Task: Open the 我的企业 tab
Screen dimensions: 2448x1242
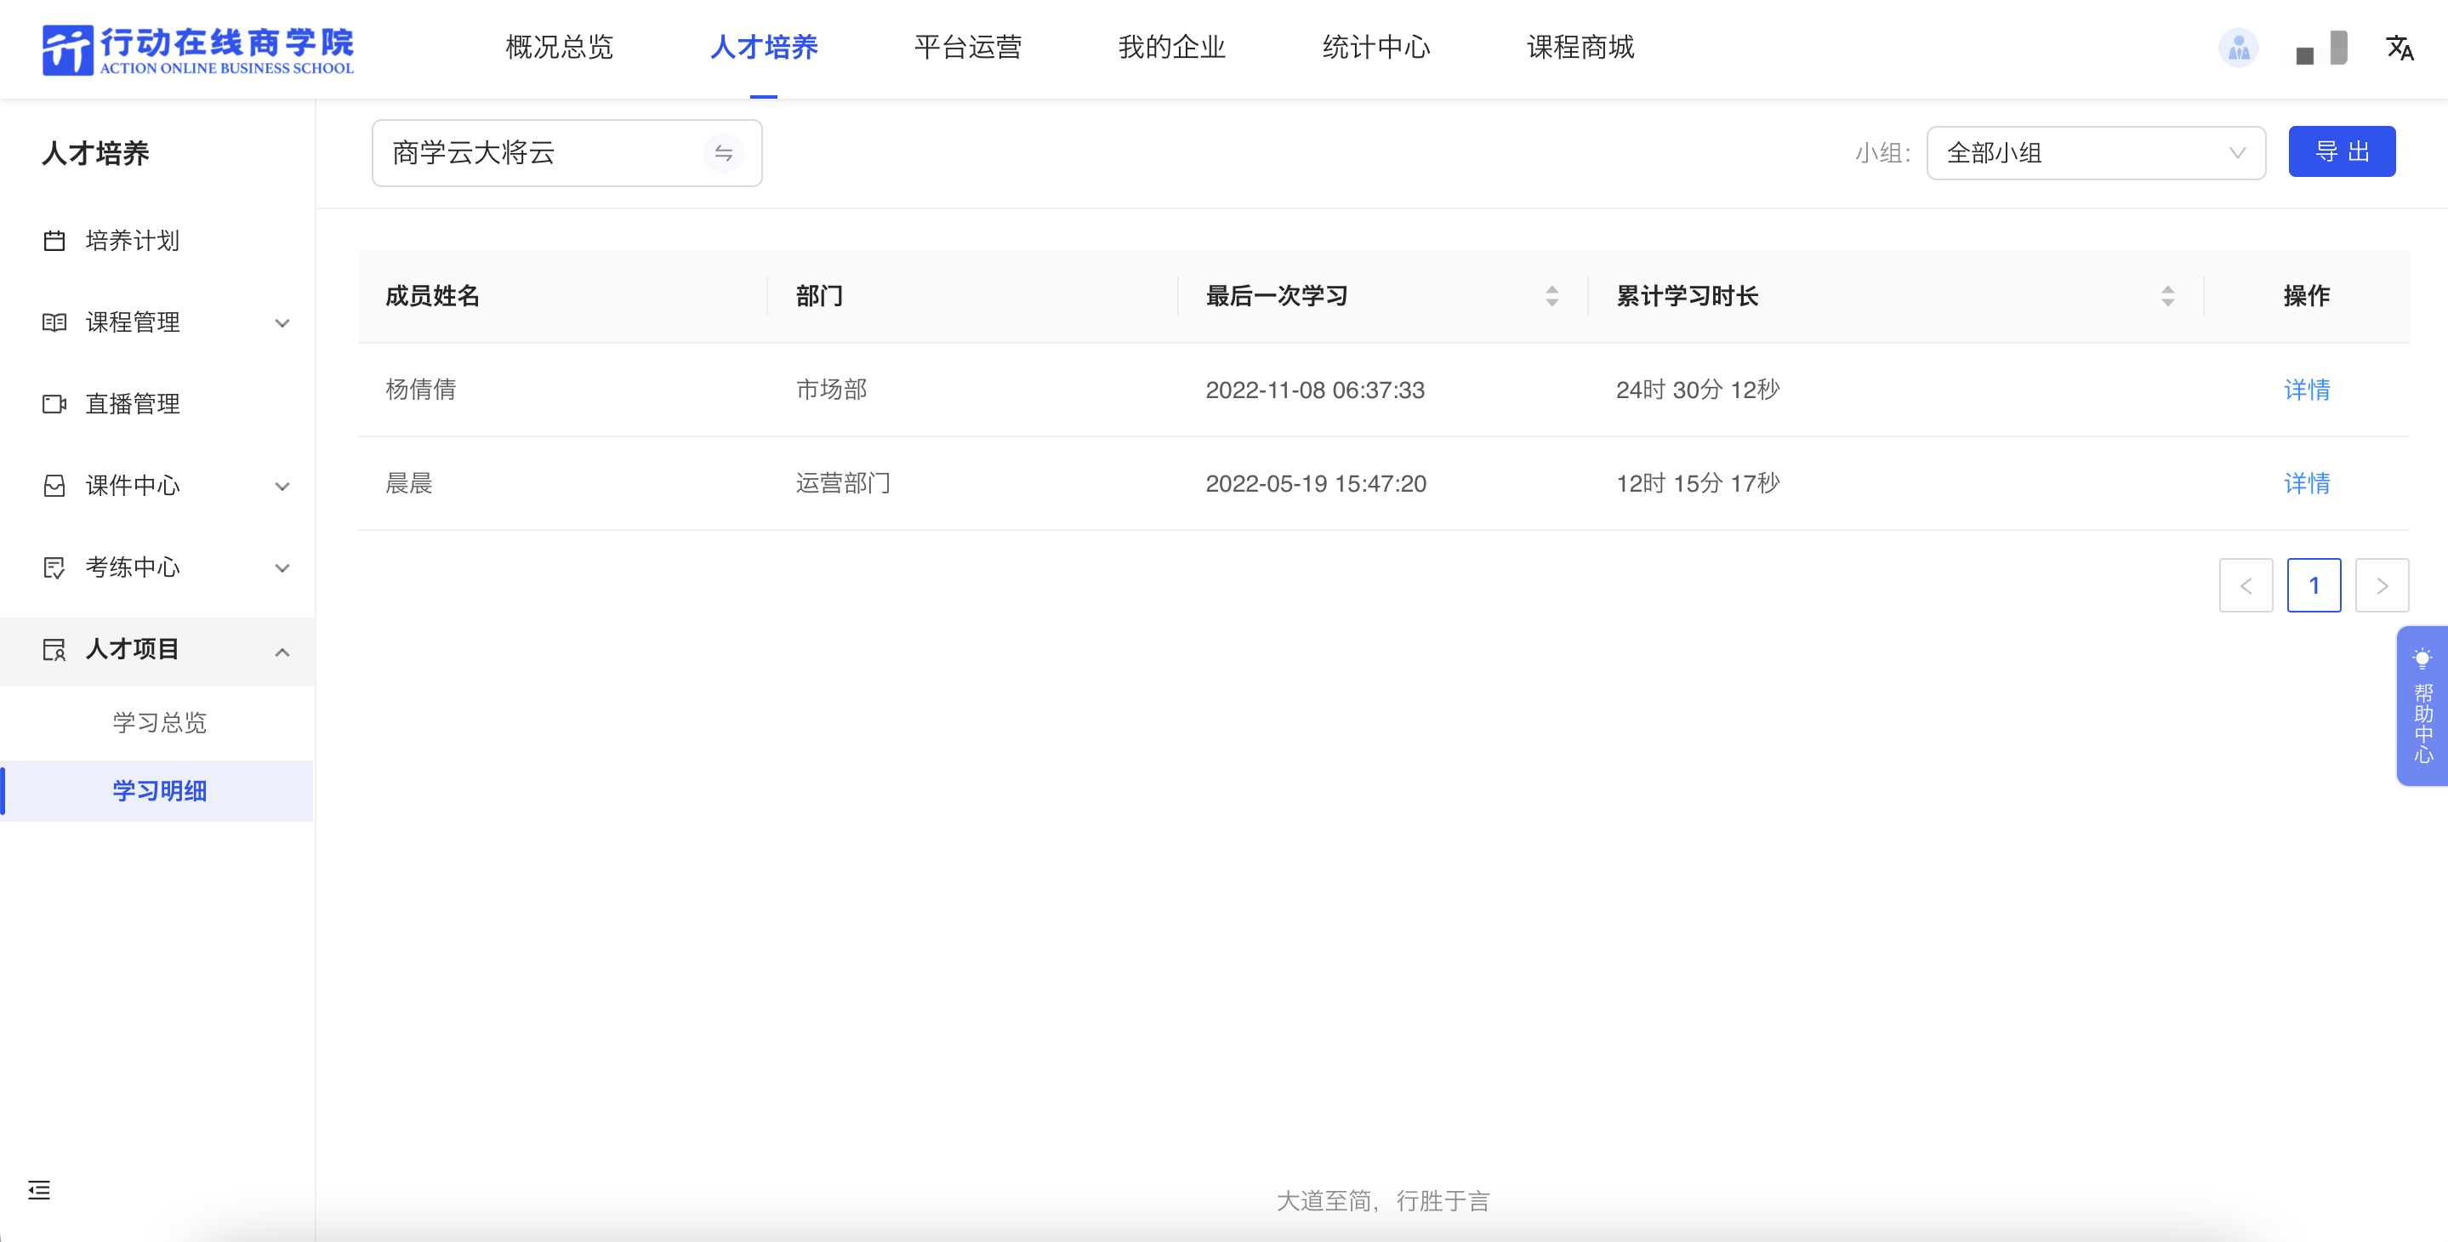Action: (x=1172, y=47)
